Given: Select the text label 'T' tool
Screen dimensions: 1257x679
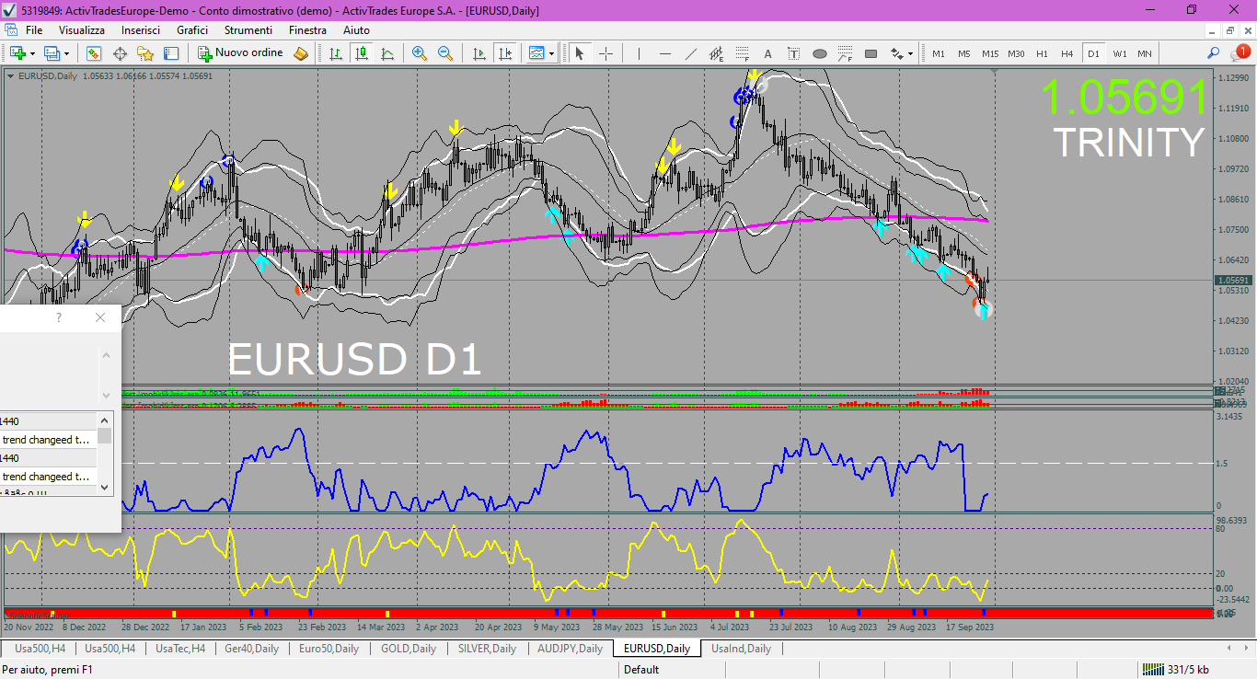Looking at the screenshot, I should pyautogui.click(x=793, y=53).
